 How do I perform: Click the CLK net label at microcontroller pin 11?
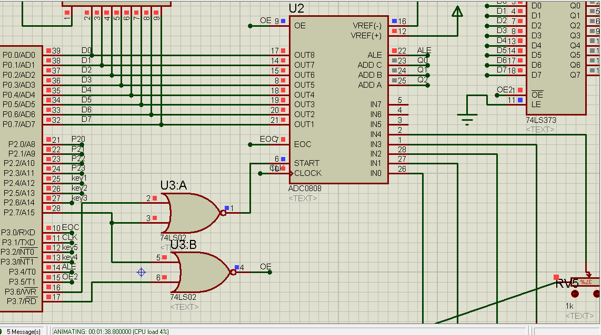[70, 237]
